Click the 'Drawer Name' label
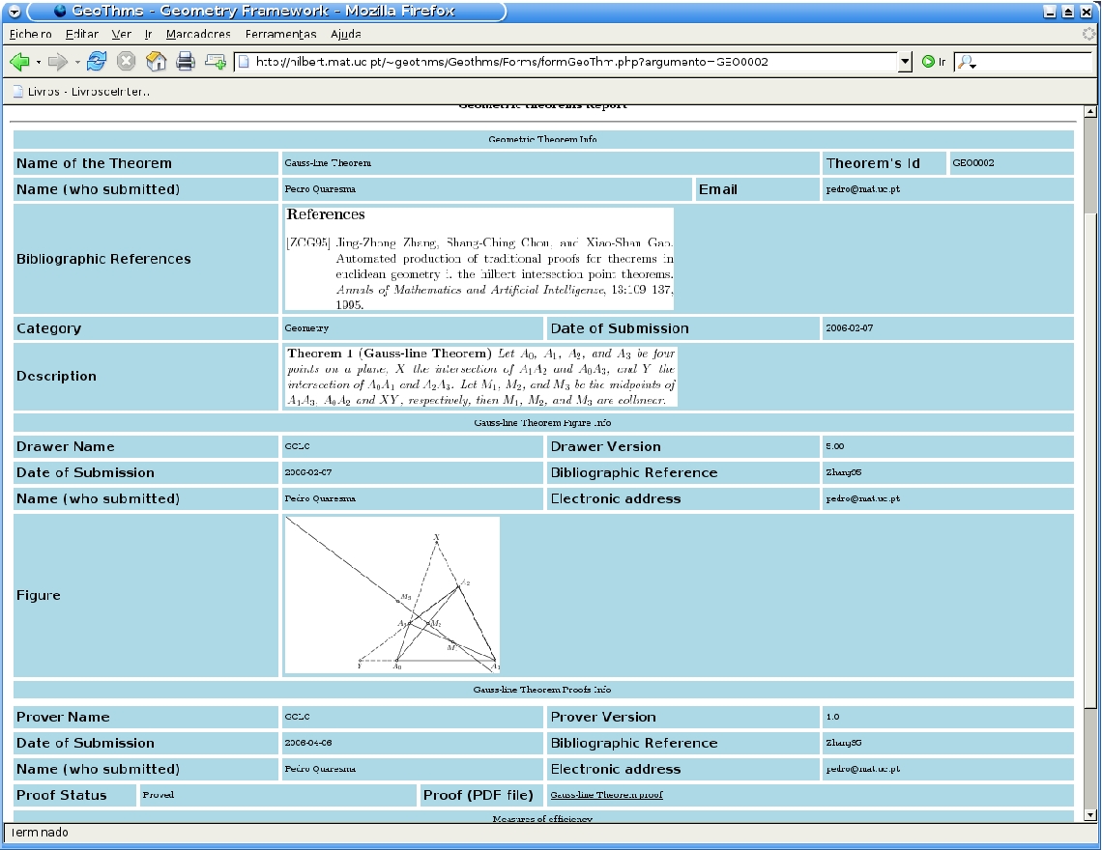Image resolution: width=1102 pixels, height=850 pixels. tap(66, 446)
